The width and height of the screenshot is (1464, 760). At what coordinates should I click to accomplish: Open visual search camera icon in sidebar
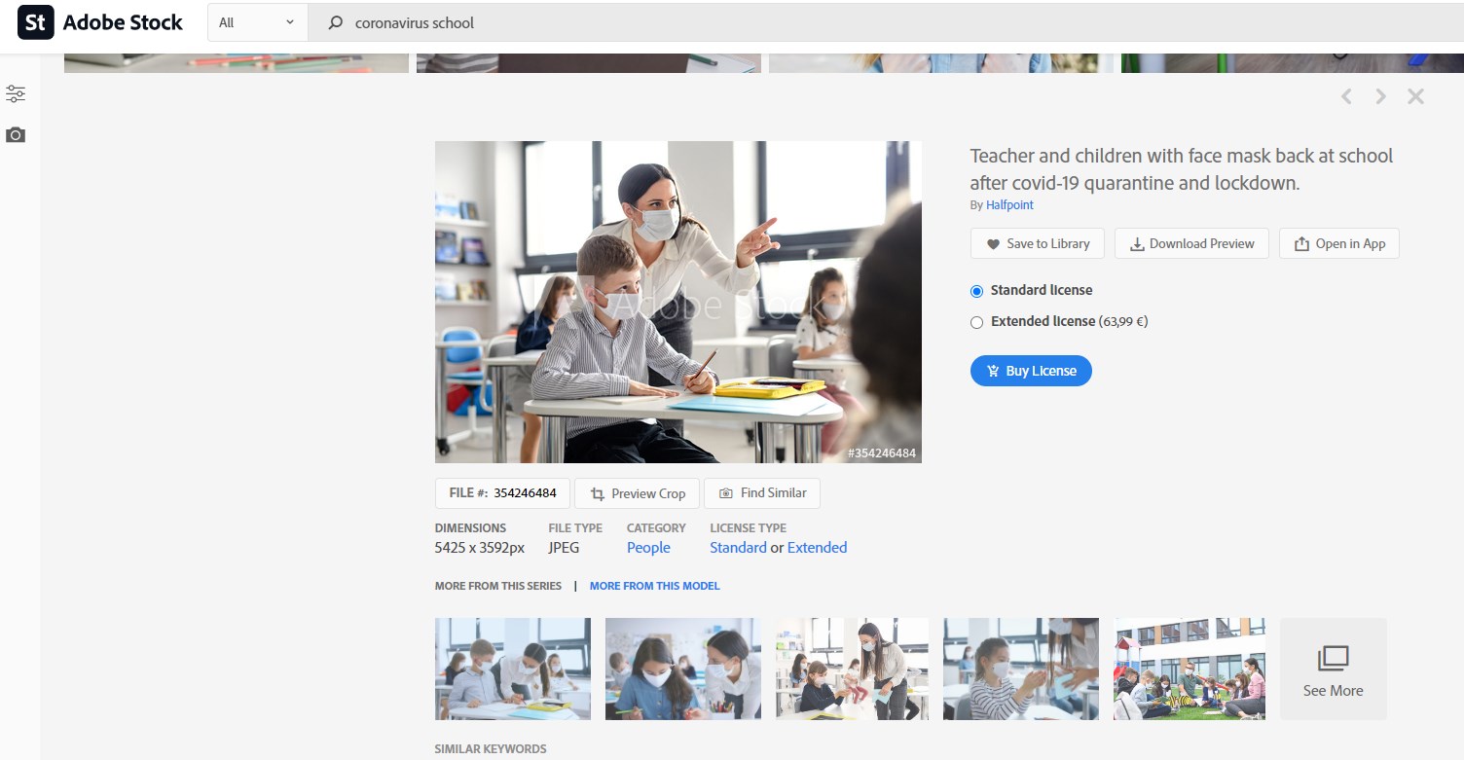pos(16,134)
